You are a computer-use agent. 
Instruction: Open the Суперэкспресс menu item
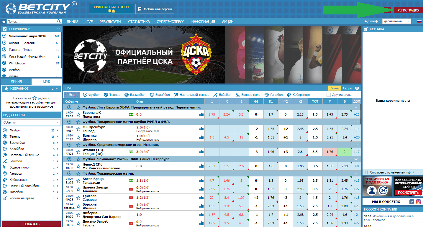pos(170,21)
